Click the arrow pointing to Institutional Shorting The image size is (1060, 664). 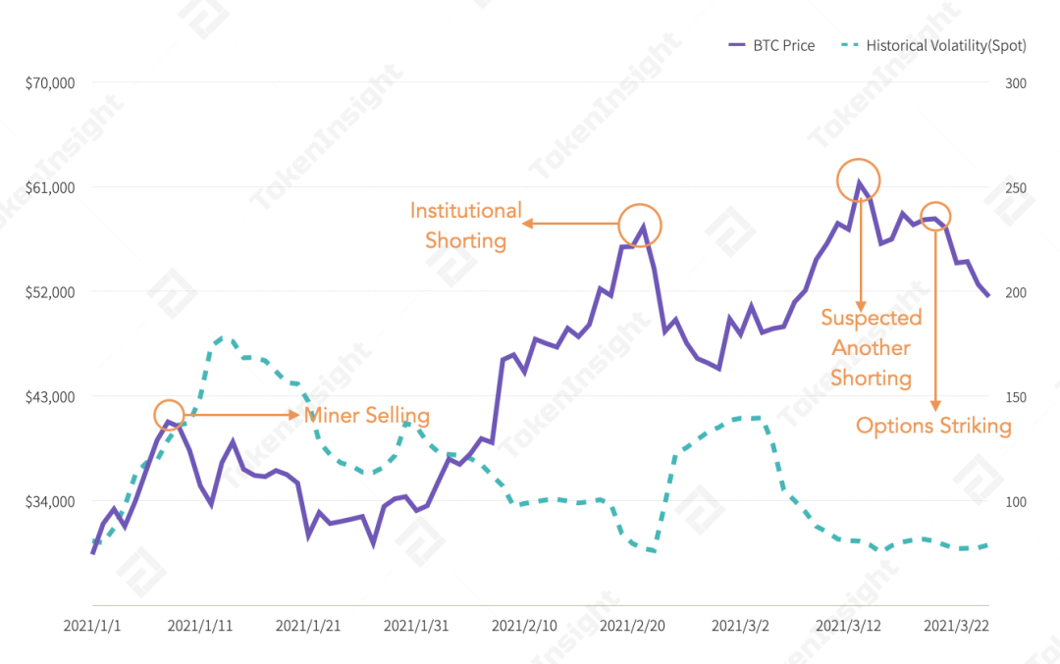(570, 223)
